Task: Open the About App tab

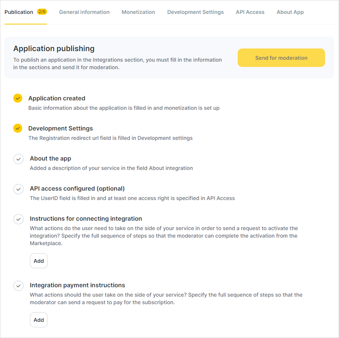Action: coord(290,12)
